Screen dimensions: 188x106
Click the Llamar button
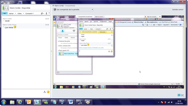(x=11, y=13)
